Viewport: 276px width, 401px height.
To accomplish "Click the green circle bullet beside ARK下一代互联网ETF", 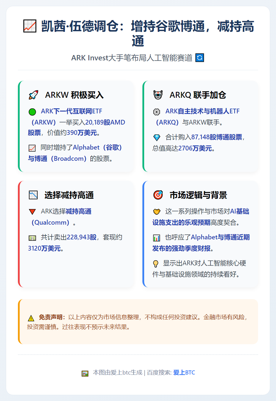I will pos(32,112).
